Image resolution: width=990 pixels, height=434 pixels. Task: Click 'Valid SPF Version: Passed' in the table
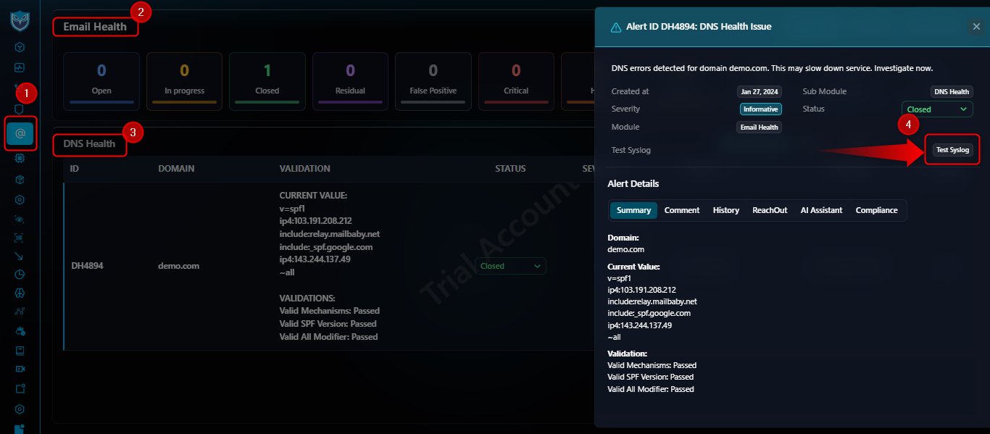(x=328, y=324)
